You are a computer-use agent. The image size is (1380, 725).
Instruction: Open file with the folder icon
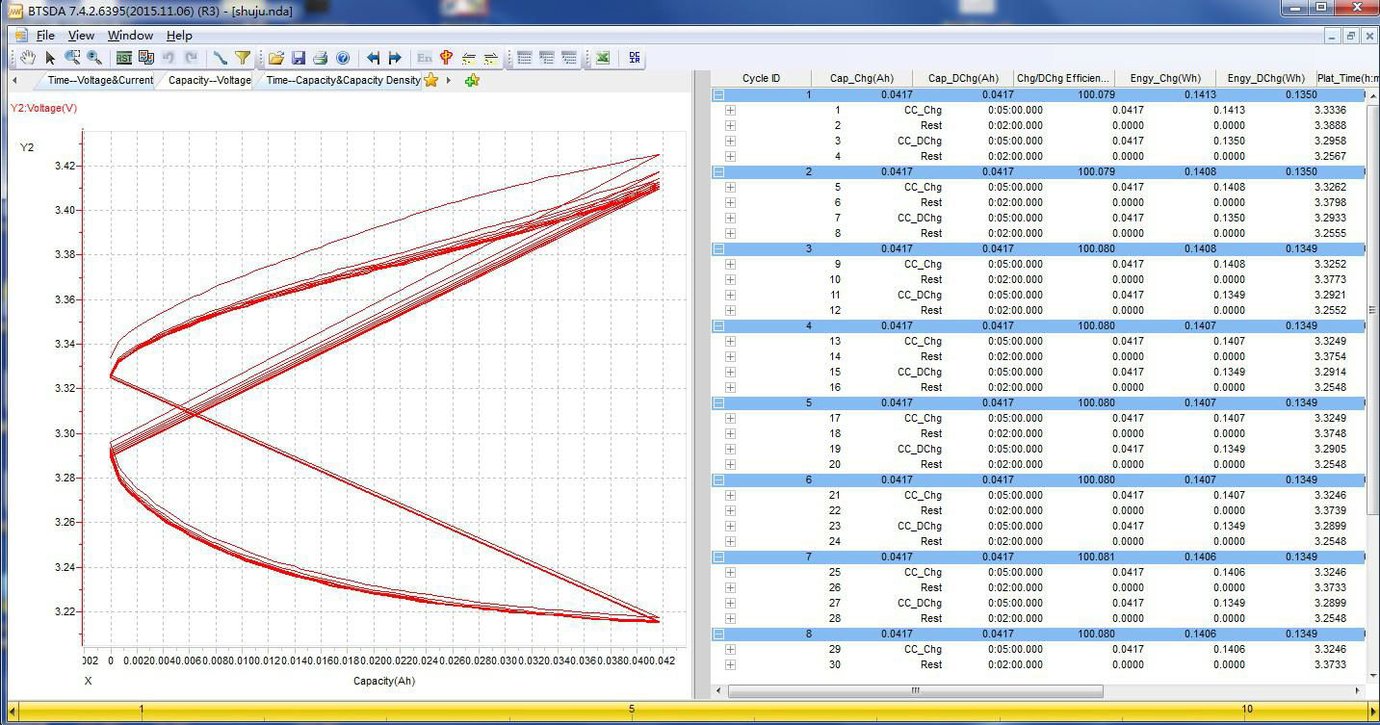(x=276, y=58)
